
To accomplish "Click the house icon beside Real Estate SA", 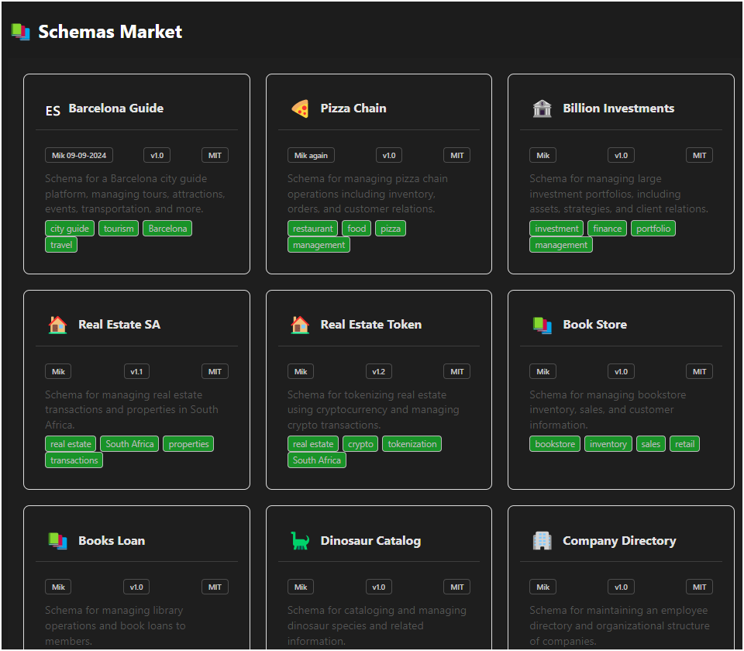I will point(57,325).
